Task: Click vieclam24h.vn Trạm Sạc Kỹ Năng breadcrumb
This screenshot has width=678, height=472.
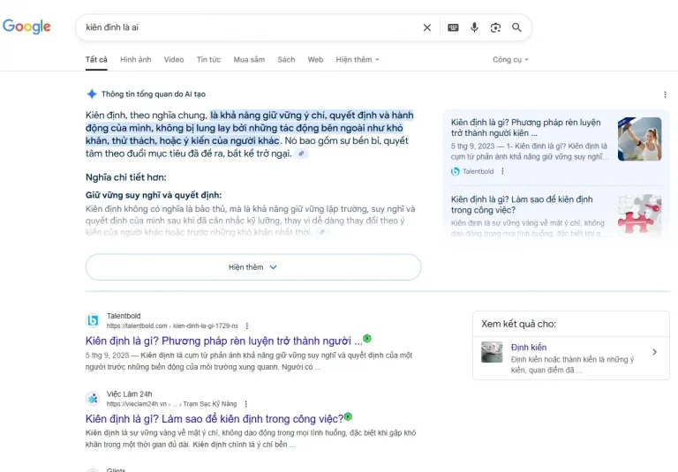Action: pos(171,404)
